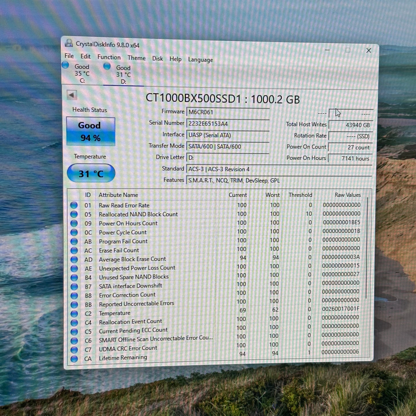The image size is (416, 416).
Task: Click the CrystalDiskInfo app icon in title bar
Action: click(69, 43)
